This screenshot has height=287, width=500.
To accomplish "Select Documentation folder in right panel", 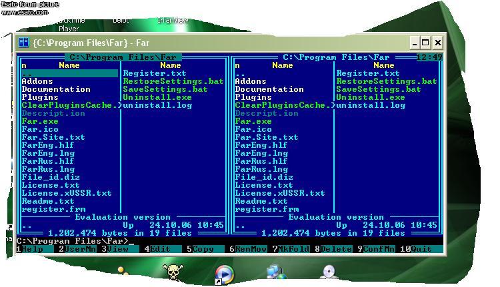I will point(269,89).
